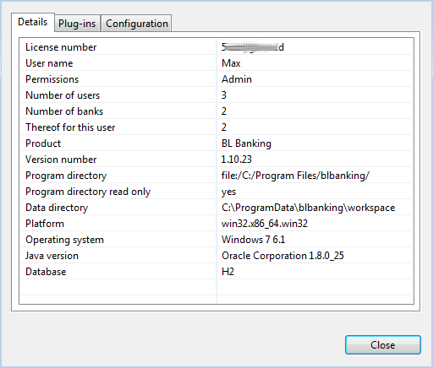This screenshot has height=368, width=433.
Task: Select the Java version label
Action: 52,256
